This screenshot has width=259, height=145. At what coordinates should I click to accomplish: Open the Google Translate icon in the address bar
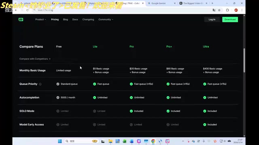pyautogui.click(x=214, y=10)
